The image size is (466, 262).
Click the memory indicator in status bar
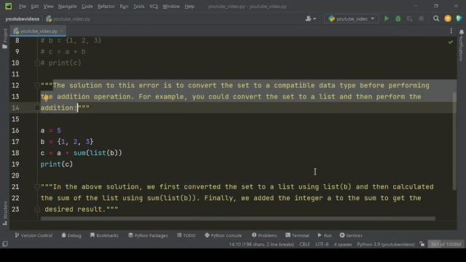[446, 245]
